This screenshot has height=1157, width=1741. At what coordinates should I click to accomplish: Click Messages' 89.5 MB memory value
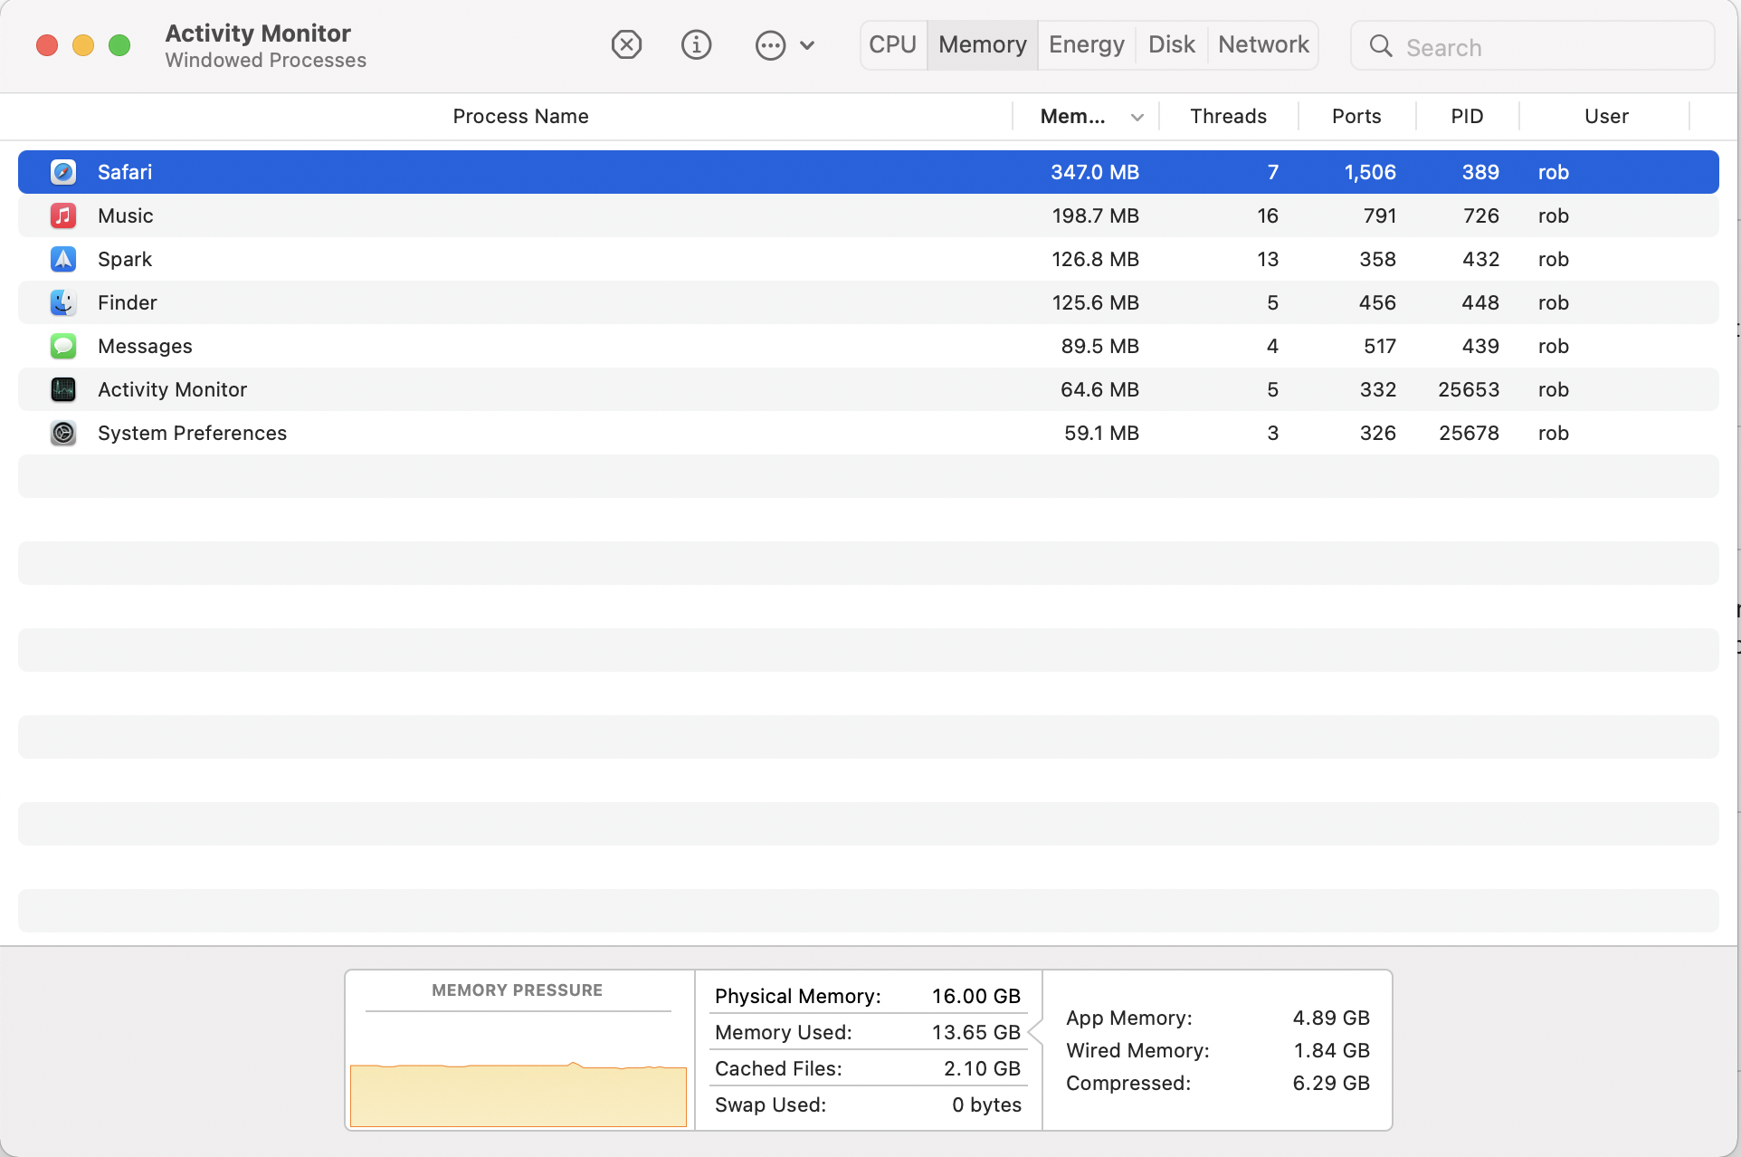(1100, 346)
